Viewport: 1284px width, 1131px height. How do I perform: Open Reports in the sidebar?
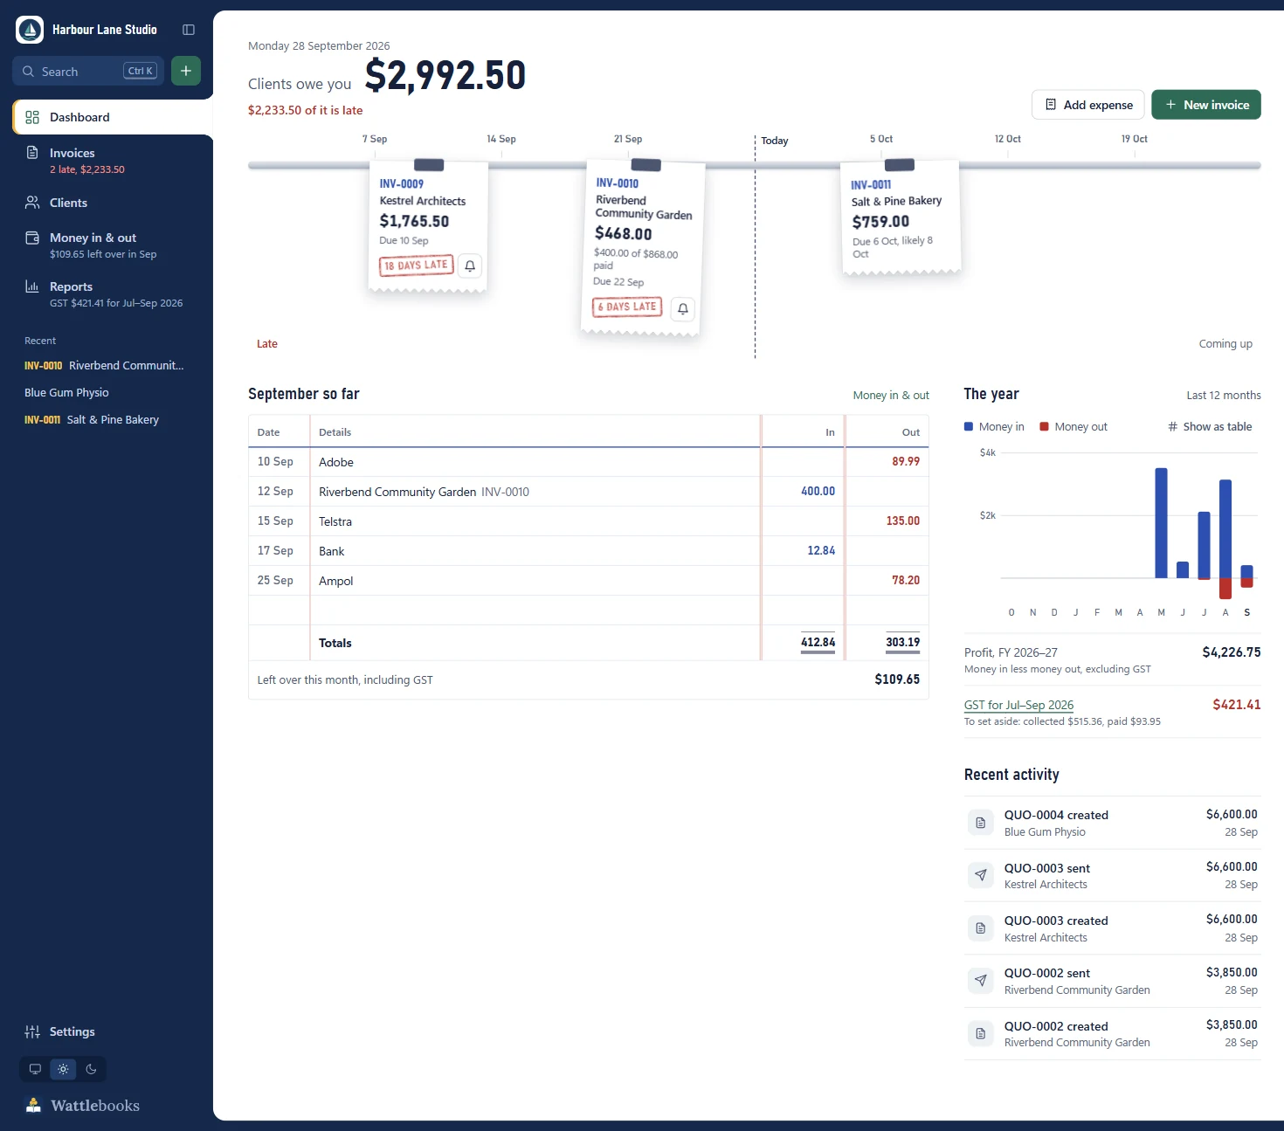pyautogui.click(x=107, y=294)
